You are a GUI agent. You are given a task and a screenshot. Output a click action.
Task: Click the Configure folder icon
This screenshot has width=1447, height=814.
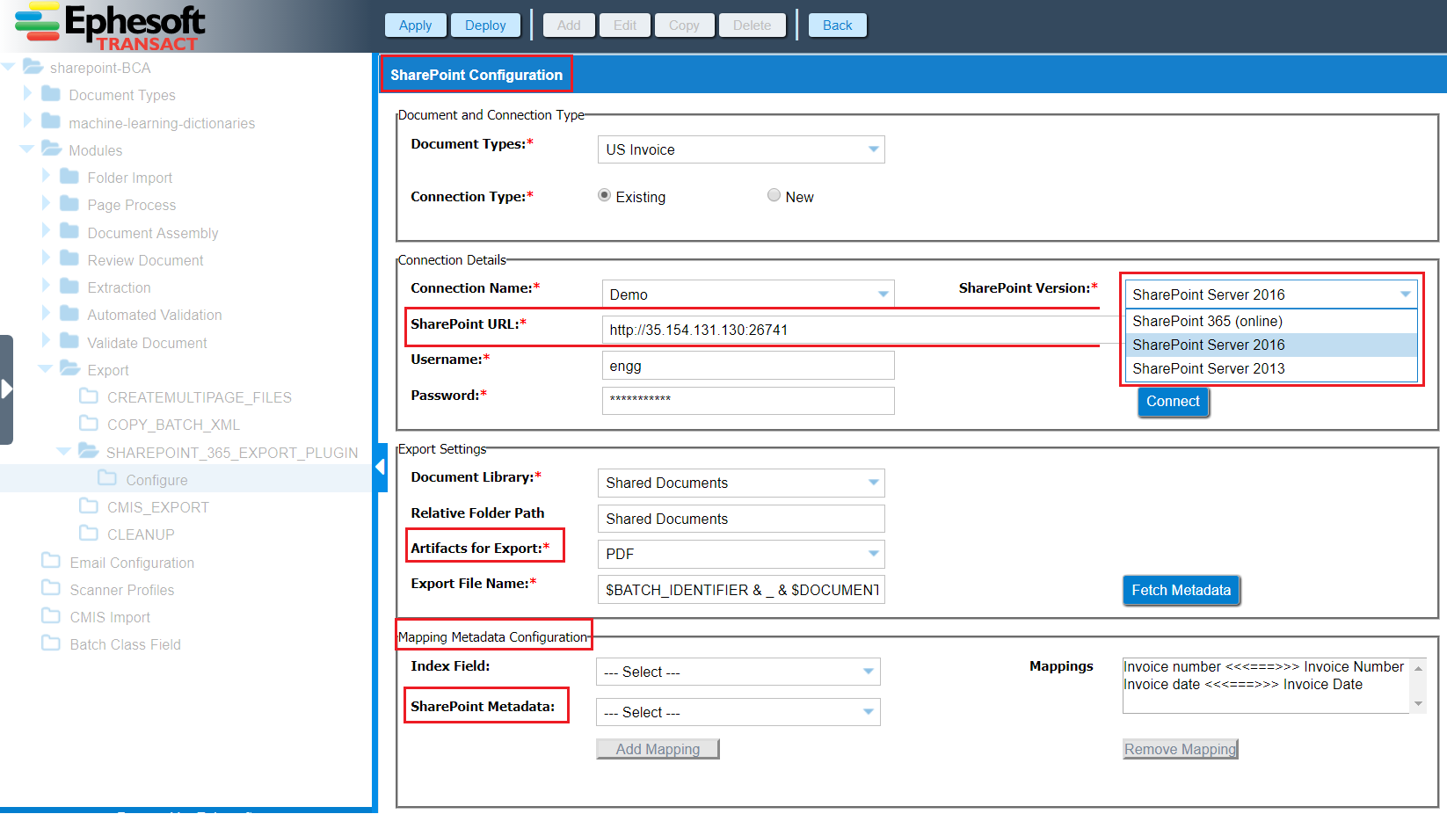(x=107, y=479)
